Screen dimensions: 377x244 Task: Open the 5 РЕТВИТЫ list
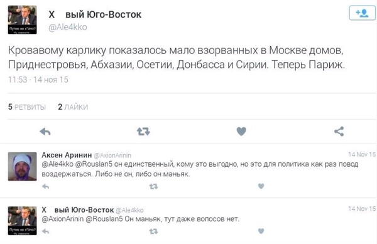(27, 107)
